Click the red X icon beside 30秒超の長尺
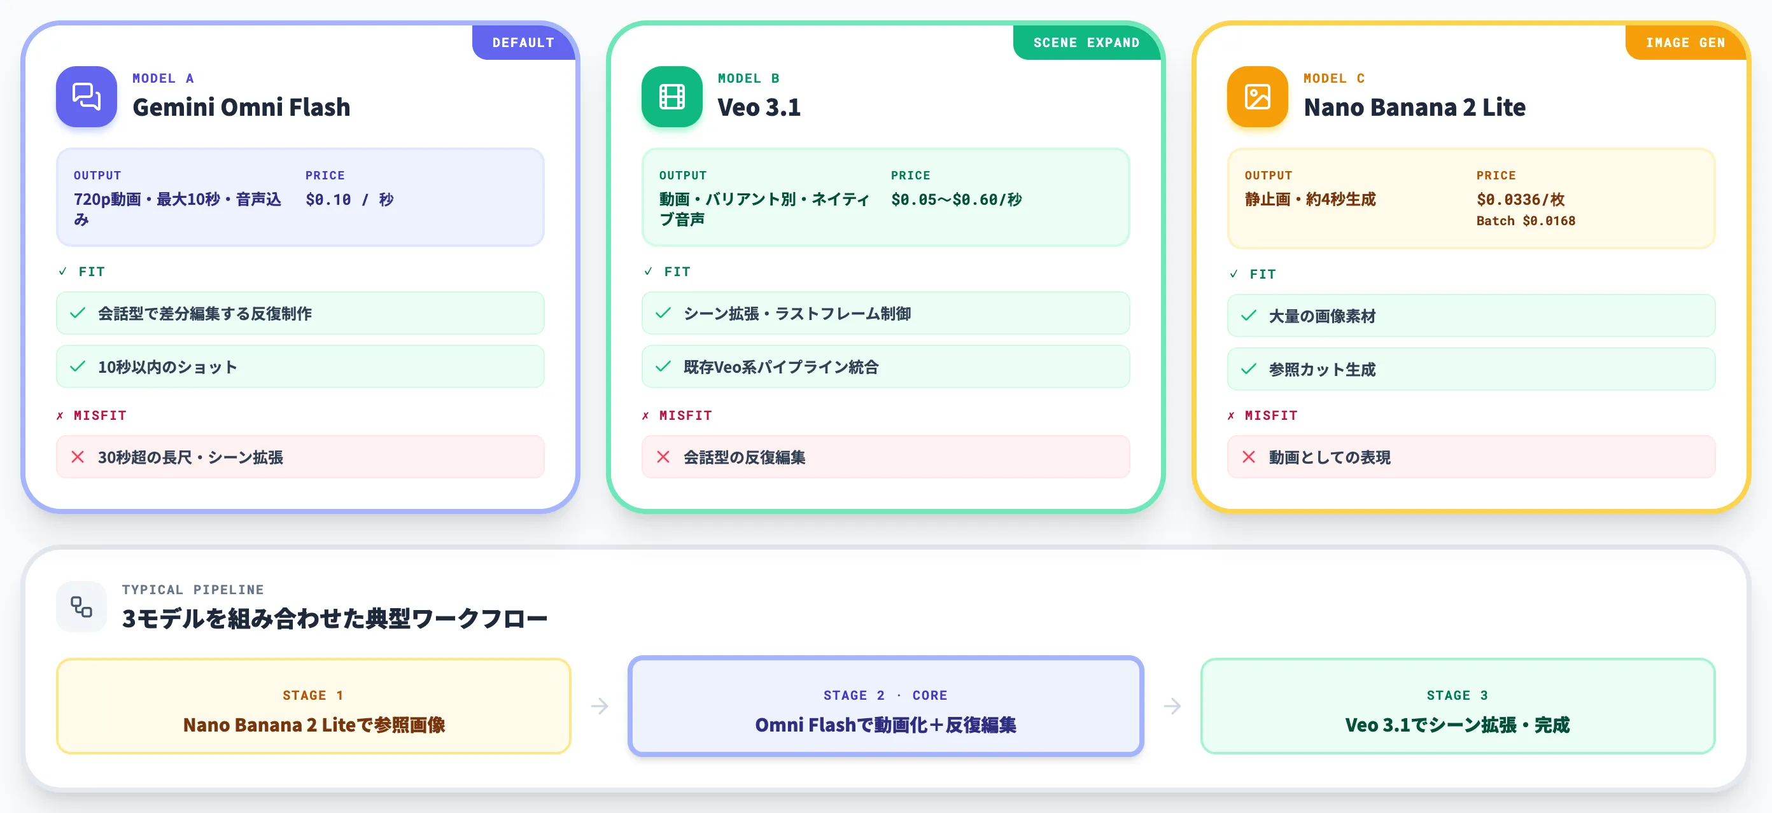The image size is (1772, 813). [78, 457]
